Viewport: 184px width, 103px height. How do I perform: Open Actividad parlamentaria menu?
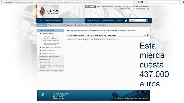click(53, 20)
